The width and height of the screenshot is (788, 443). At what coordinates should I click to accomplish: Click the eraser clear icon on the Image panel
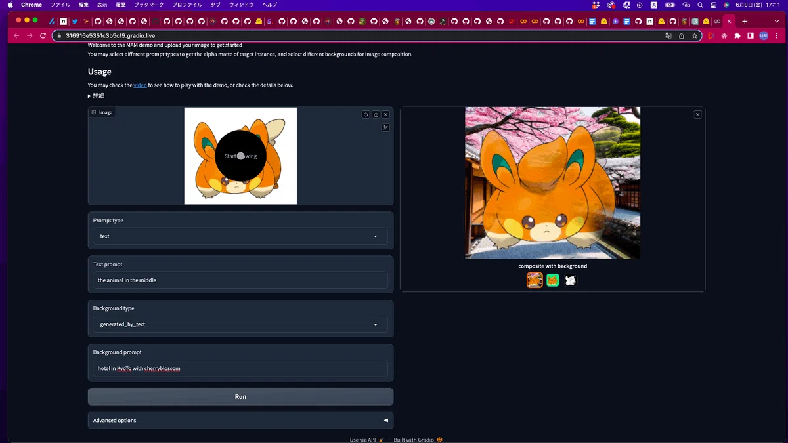pyautogui.click(x=376, y=114)
